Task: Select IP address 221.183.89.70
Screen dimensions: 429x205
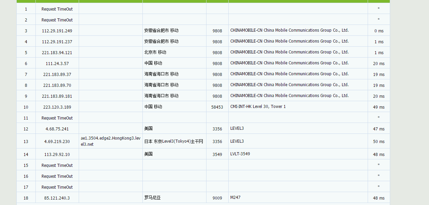Action: point(57,85)
